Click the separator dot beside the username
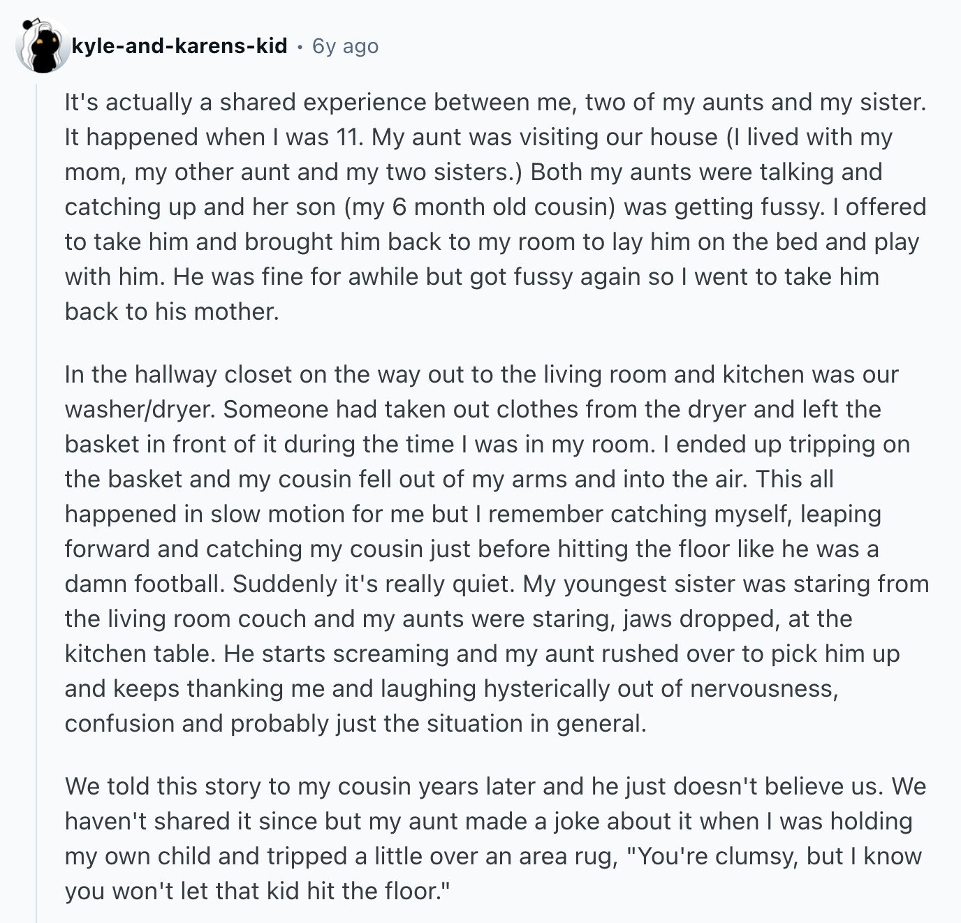 (300, 47)
